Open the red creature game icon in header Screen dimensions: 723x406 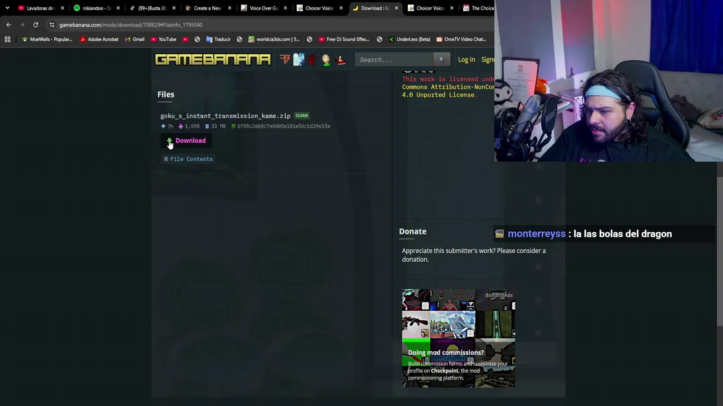click(x=312, y=59)
